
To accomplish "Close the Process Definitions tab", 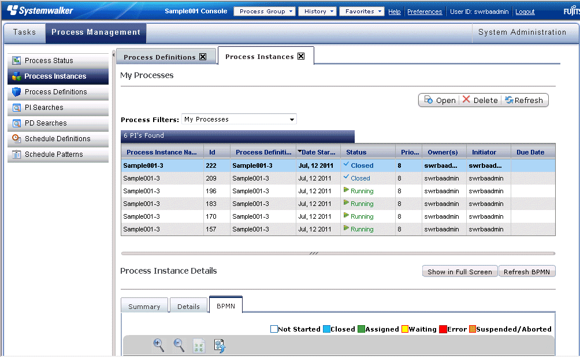I will pyautogui.click(x=203, y=57).
